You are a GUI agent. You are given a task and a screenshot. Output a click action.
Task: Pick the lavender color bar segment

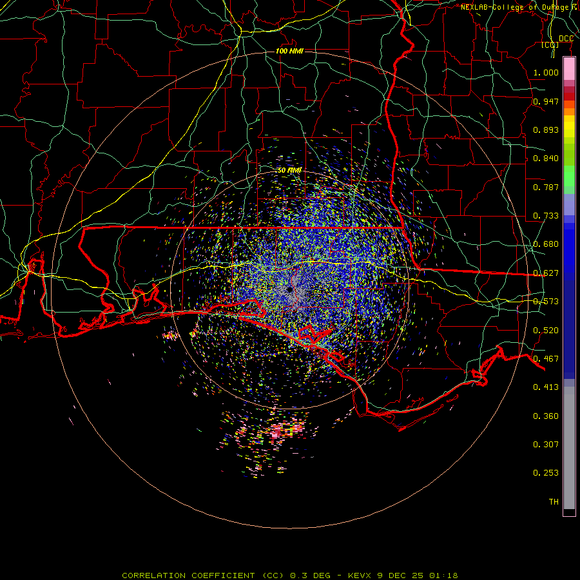click(569, 204)
